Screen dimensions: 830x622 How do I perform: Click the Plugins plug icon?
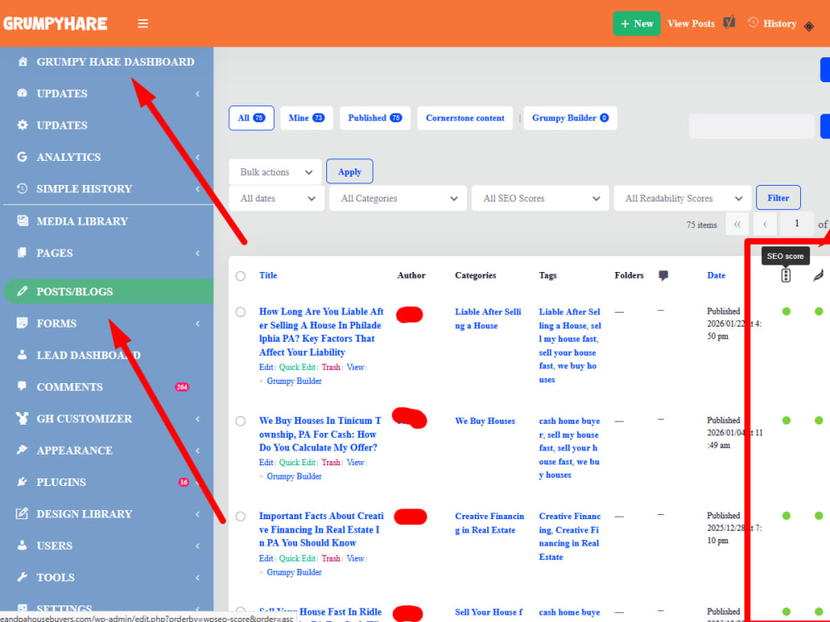point(22,481)
